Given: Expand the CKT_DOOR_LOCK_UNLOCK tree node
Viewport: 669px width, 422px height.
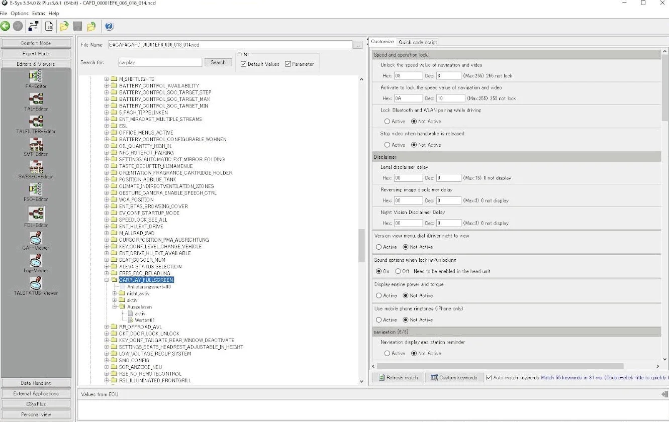Looking at the screenshot, I should 107,334.
